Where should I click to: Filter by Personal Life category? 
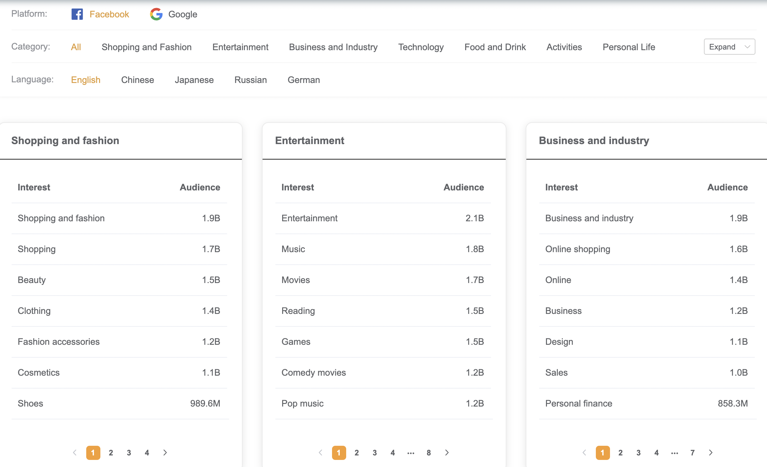point(629,47)
